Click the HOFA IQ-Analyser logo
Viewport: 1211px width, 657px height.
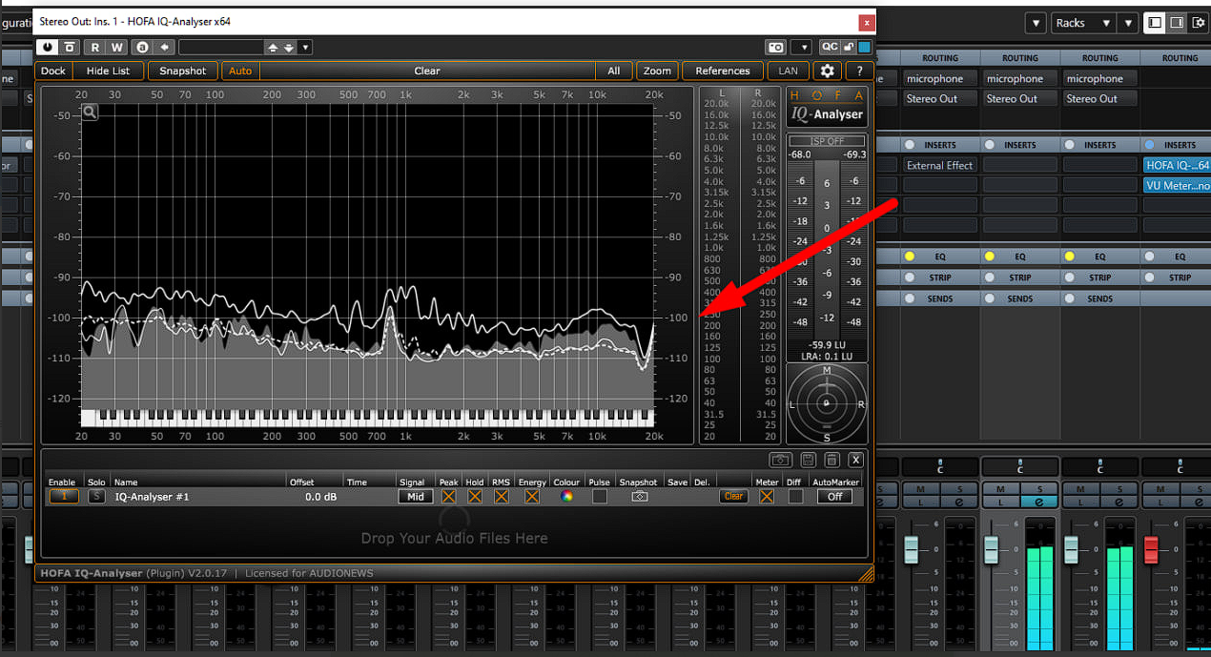827,108
